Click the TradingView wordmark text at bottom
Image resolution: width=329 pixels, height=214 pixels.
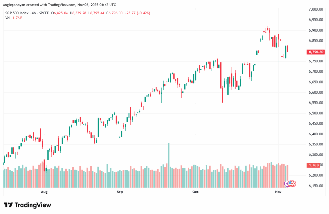[x=32, y=205]
